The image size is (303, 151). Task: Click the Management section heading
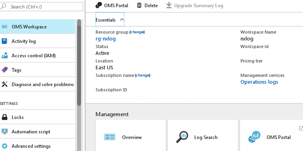point(112,114)
